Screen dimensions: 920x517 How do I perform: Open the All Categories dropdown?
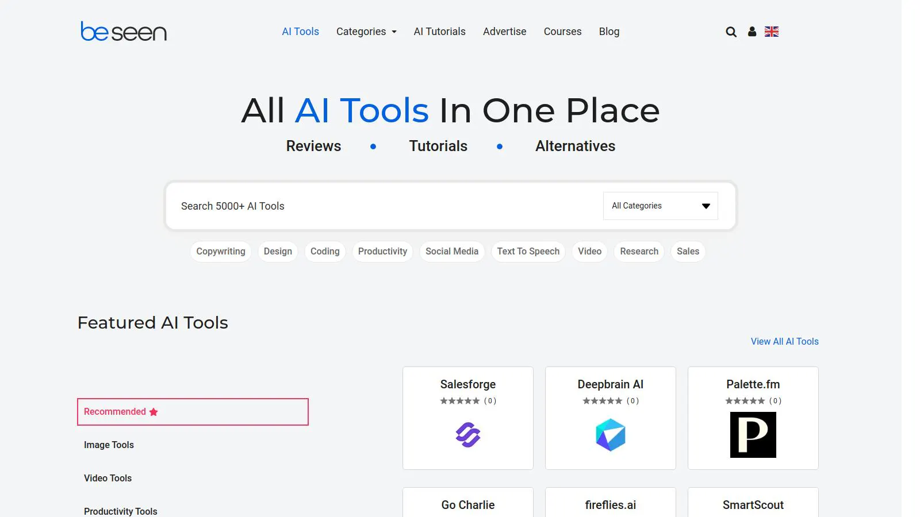point(661,206)
